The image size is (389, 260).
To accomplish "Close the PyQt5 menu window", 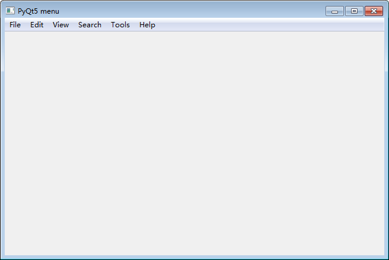I will 374,11.
